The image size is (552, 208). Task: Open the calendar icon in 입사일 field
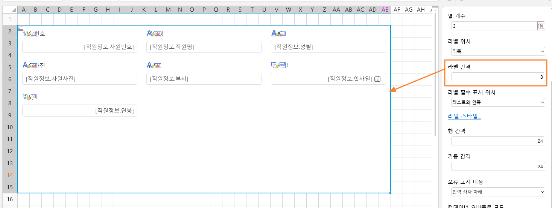[x=377, y=79]
